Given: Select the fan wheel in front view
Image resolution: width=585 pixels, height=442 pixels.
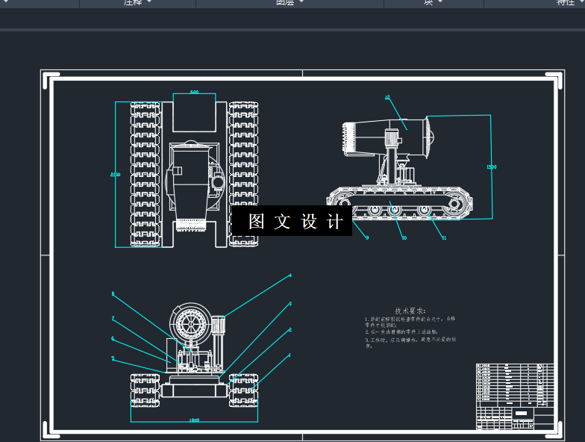Looking at the screenshot, I should (191, 323).
